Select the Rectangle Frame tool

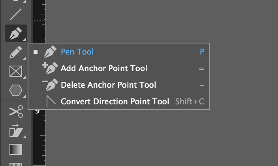[16, 71]
